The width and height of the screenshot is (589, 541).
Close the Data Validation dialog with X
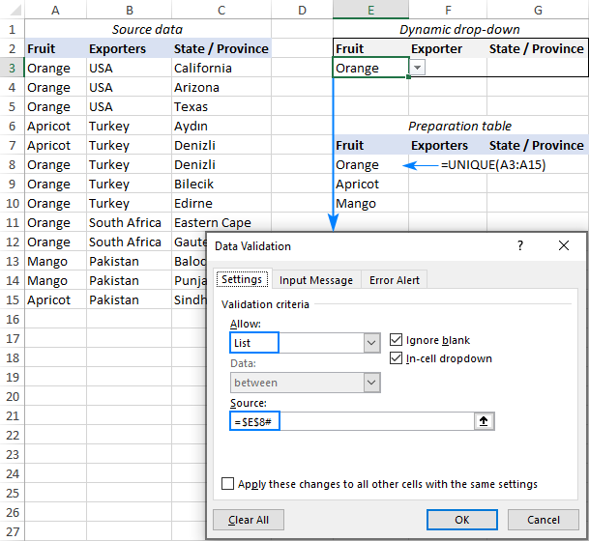tap(564, 245)
